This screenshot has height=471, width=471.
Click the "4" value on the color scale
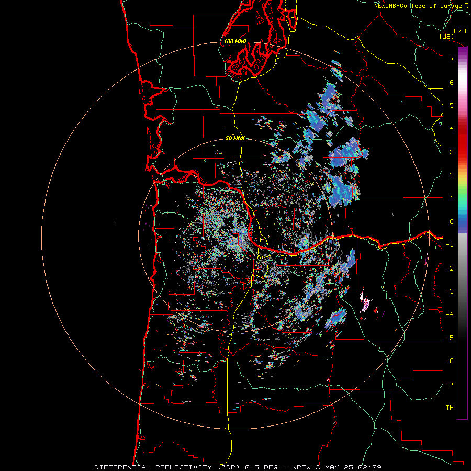click(x=452, y=129)
